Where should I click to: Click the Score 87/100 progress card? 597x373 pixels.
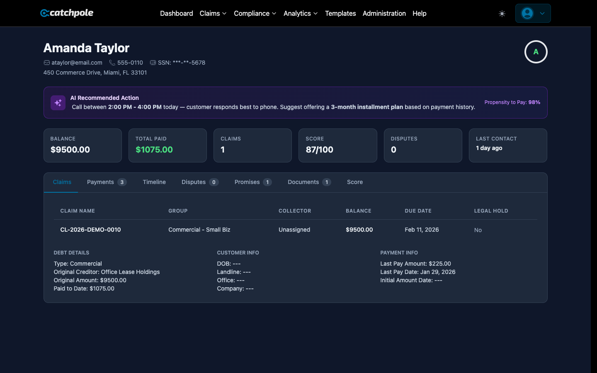tap(337, 145)
